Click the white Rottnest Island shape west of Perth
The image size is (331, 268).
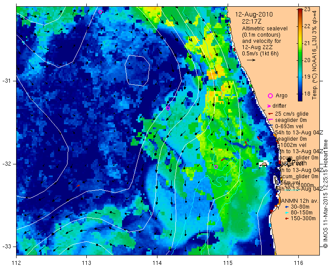point(263,164)
